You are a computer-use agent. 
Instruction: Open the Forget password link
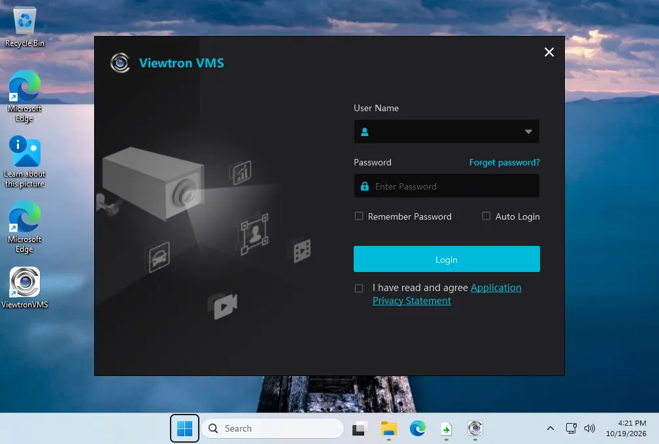pos(504,162)
